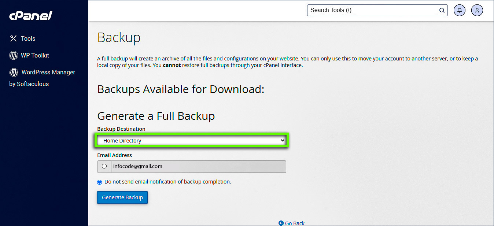Open the user account menu icon
494x226 pixels.
(477, 10)
